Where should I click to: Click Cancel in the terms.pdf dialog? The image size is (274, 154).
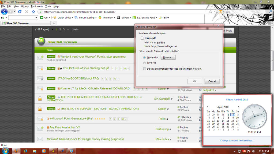coord(212,81)
